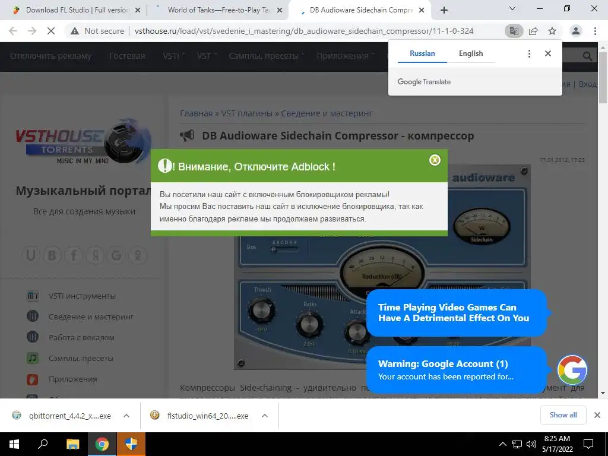Screen dimensions: 608x456
Task: Click Show all downloads button
Action: click(563, 415)
